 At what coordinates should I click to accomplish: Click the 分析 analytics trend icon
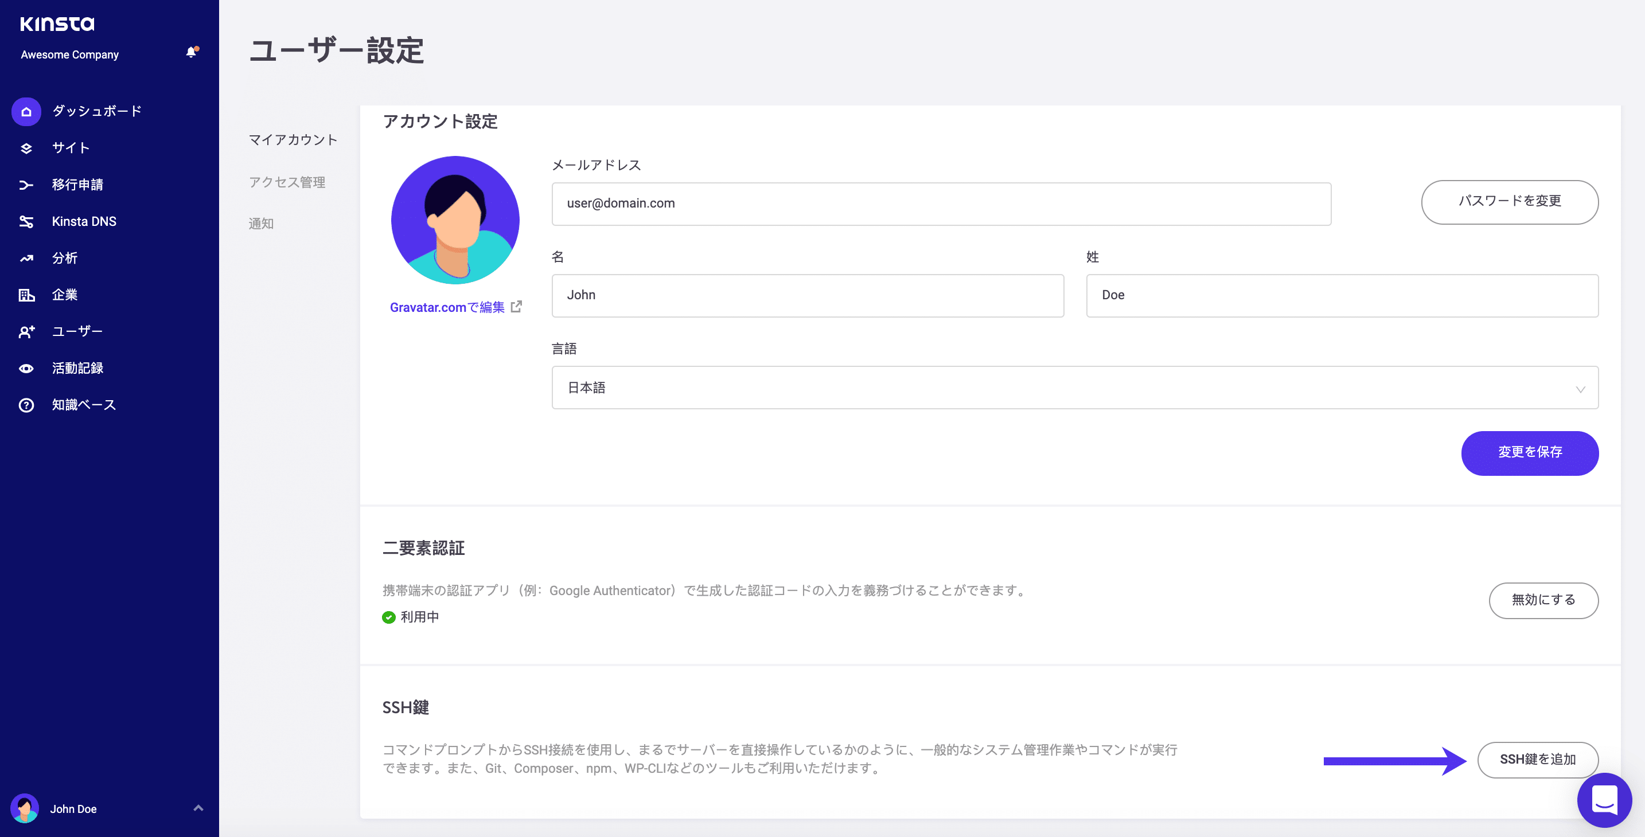click(26, 259)
